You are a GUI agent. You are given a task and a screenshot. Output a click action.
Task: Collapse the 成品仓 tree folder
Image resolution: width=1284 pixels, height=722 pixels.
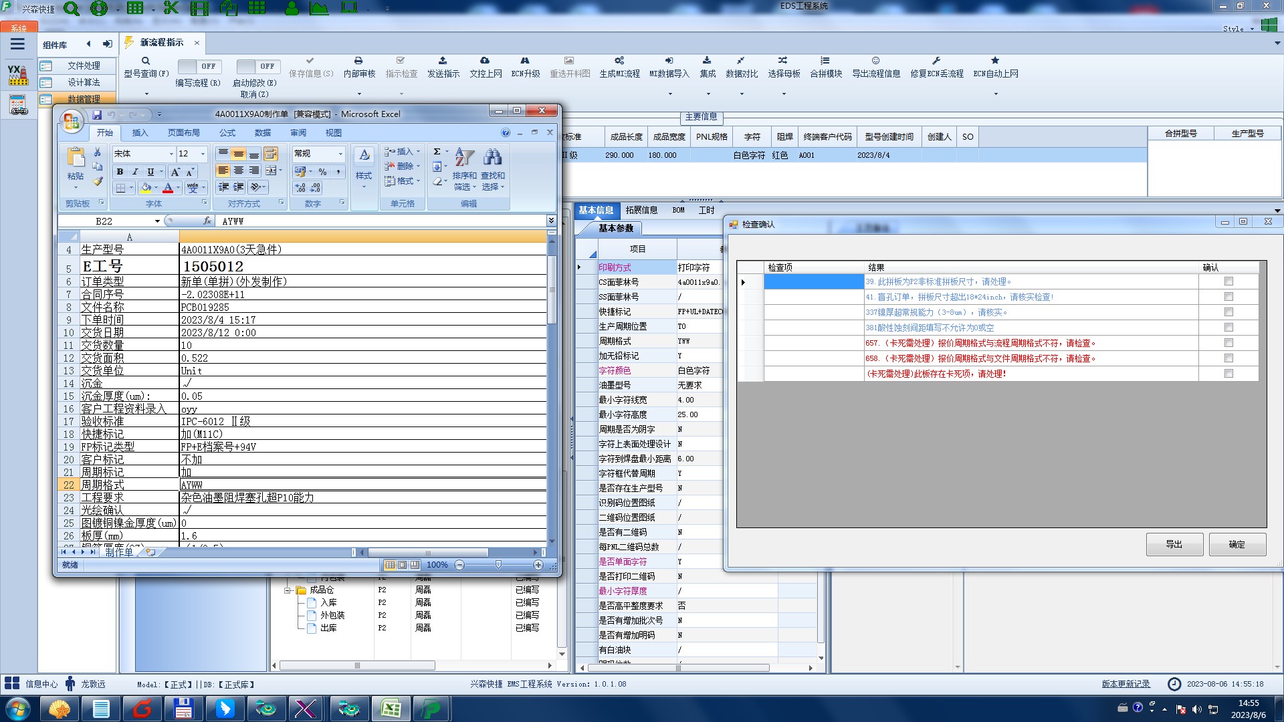[288, 590]
